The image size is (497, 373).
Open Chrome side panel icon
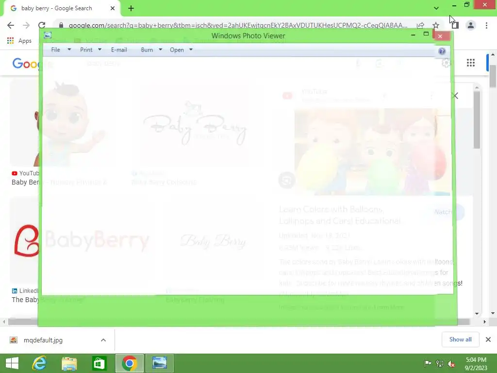click(x=455, y=25)
